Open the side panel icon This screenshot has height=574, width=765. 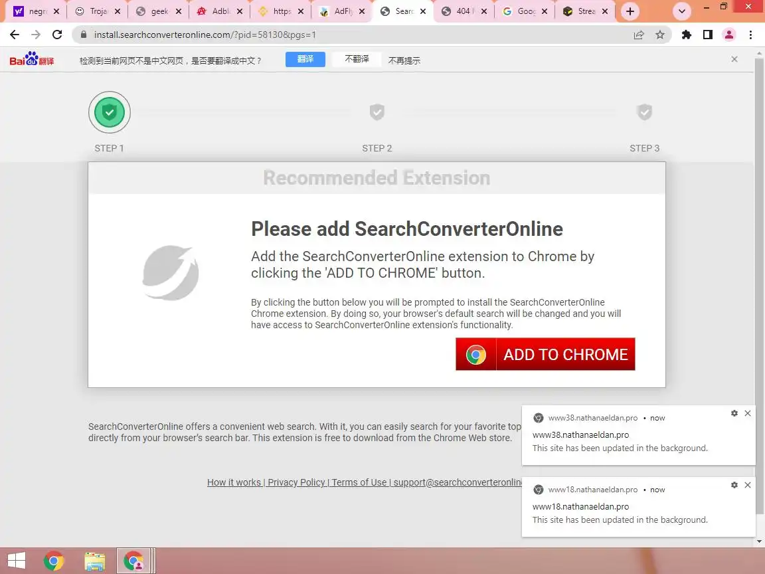707,35
